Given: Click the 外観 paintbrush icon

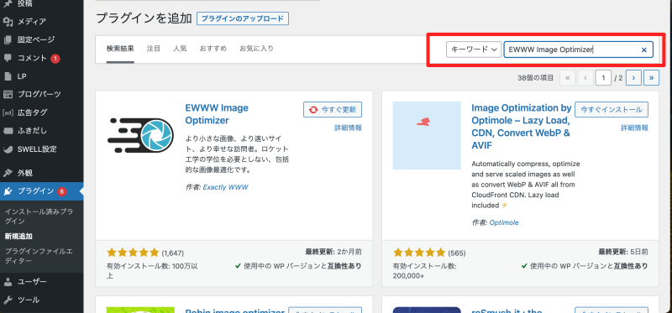Looking at the screenshot, I should point(8,173).
